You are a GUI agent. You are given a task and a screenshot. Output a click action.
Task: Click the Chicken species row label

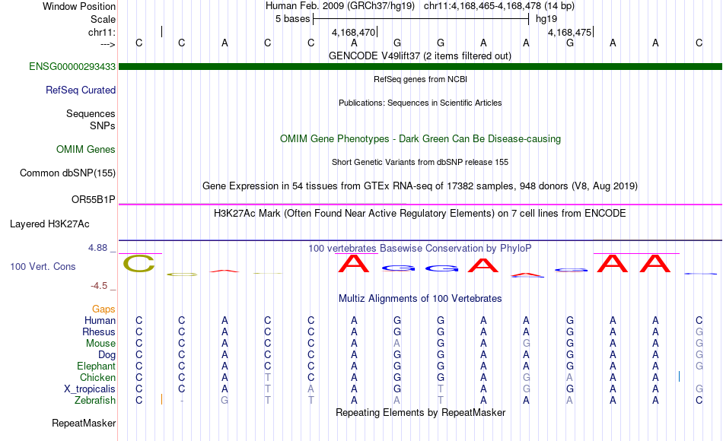coord(97,377)
